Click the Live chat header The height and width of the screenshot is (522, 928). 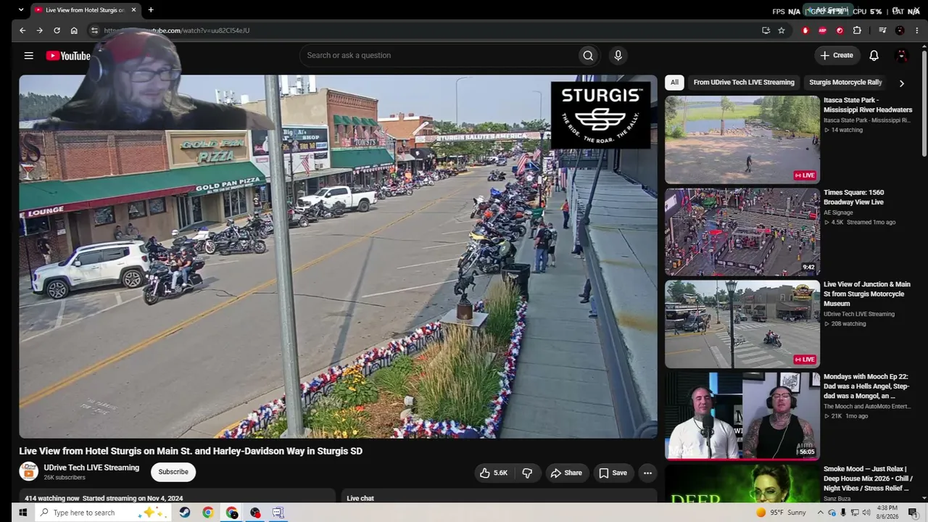point(360,498)
